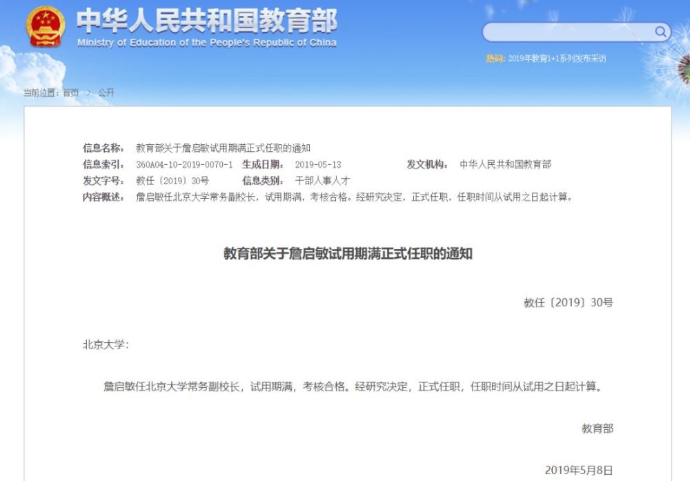The width and height of the screenshot is (690, 481).
Task: Click the generation date 2019-05-13
Action: coord(318,164)
